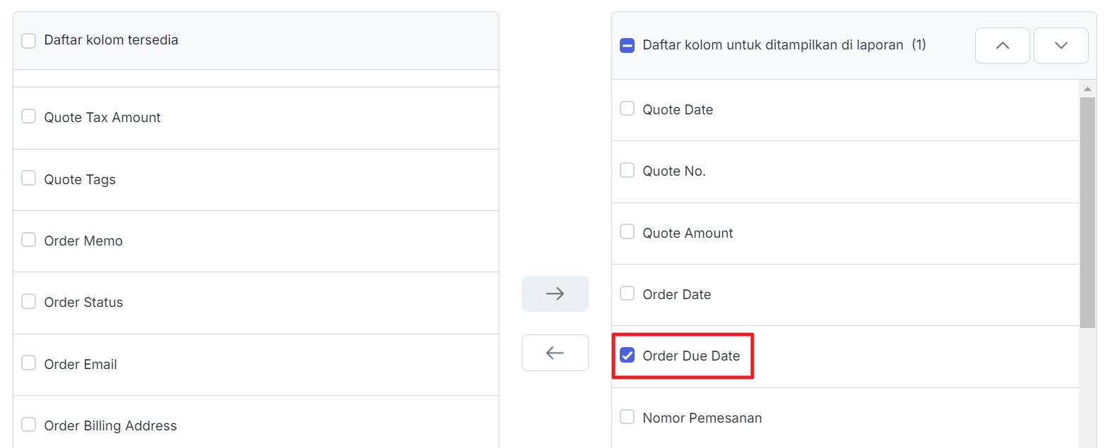Move selected column down with chevron
Screen dimensions: 1107x448
(1060, 45)
